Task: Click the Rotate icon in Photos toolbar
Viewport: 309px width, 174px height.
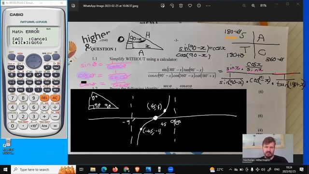Action: [x=172, y=6]
